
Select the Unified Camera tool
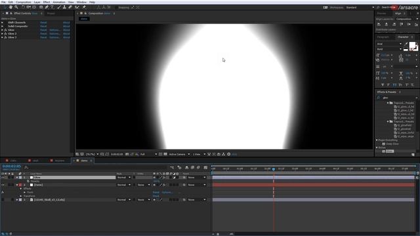click(x=28, y=7)
